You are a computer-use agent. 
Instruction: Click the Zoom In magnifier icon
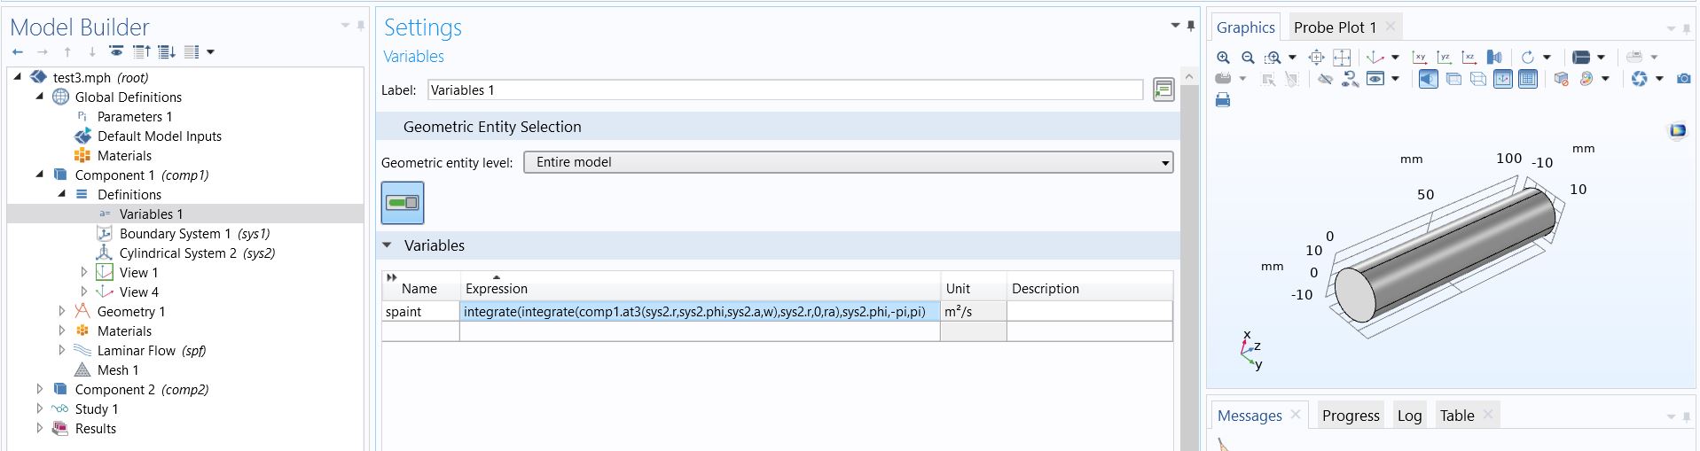click(1223, 58)
